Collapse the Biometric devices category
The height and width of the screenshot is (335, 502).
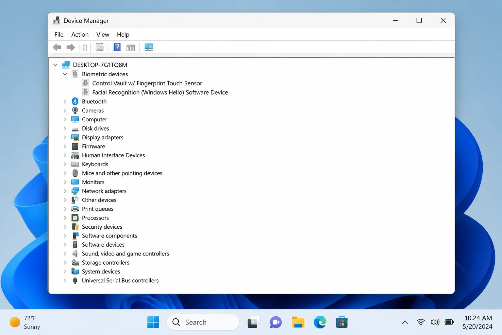[x=65, y=74]
